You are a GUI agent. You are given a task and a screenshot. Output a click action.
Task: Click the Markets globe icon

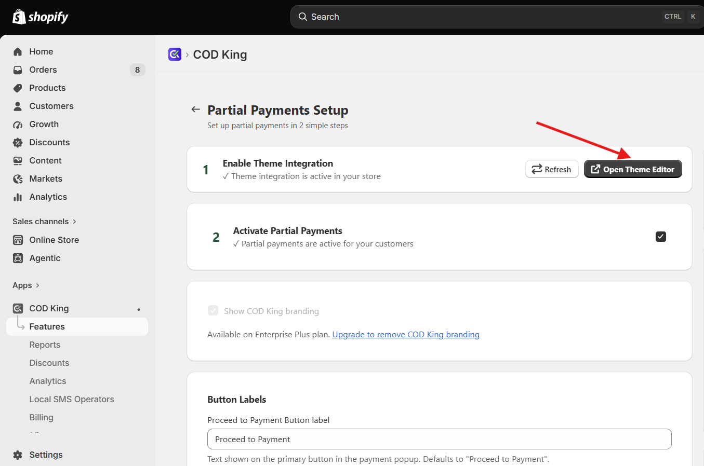18,179
